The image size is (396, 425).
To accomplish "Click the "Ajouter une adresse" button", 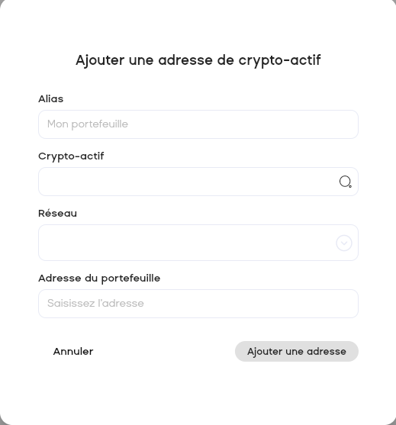I will pos(297,351).
